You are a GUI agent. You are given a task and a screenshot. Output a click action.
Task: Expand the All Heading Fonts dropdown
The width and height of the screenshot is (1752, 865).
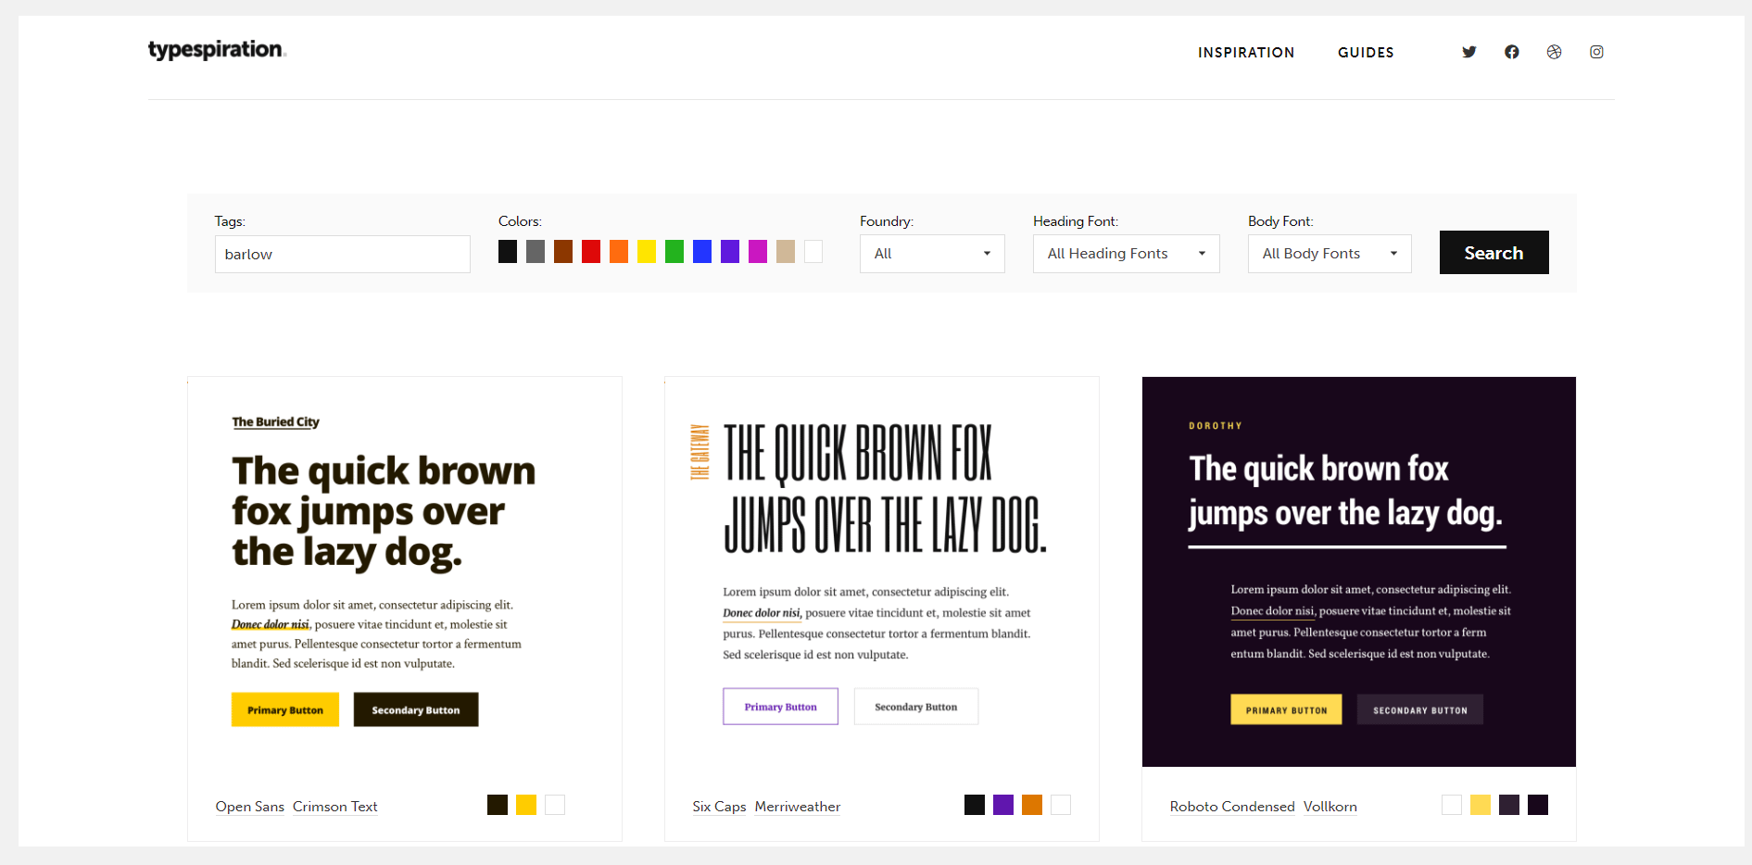1127,254
